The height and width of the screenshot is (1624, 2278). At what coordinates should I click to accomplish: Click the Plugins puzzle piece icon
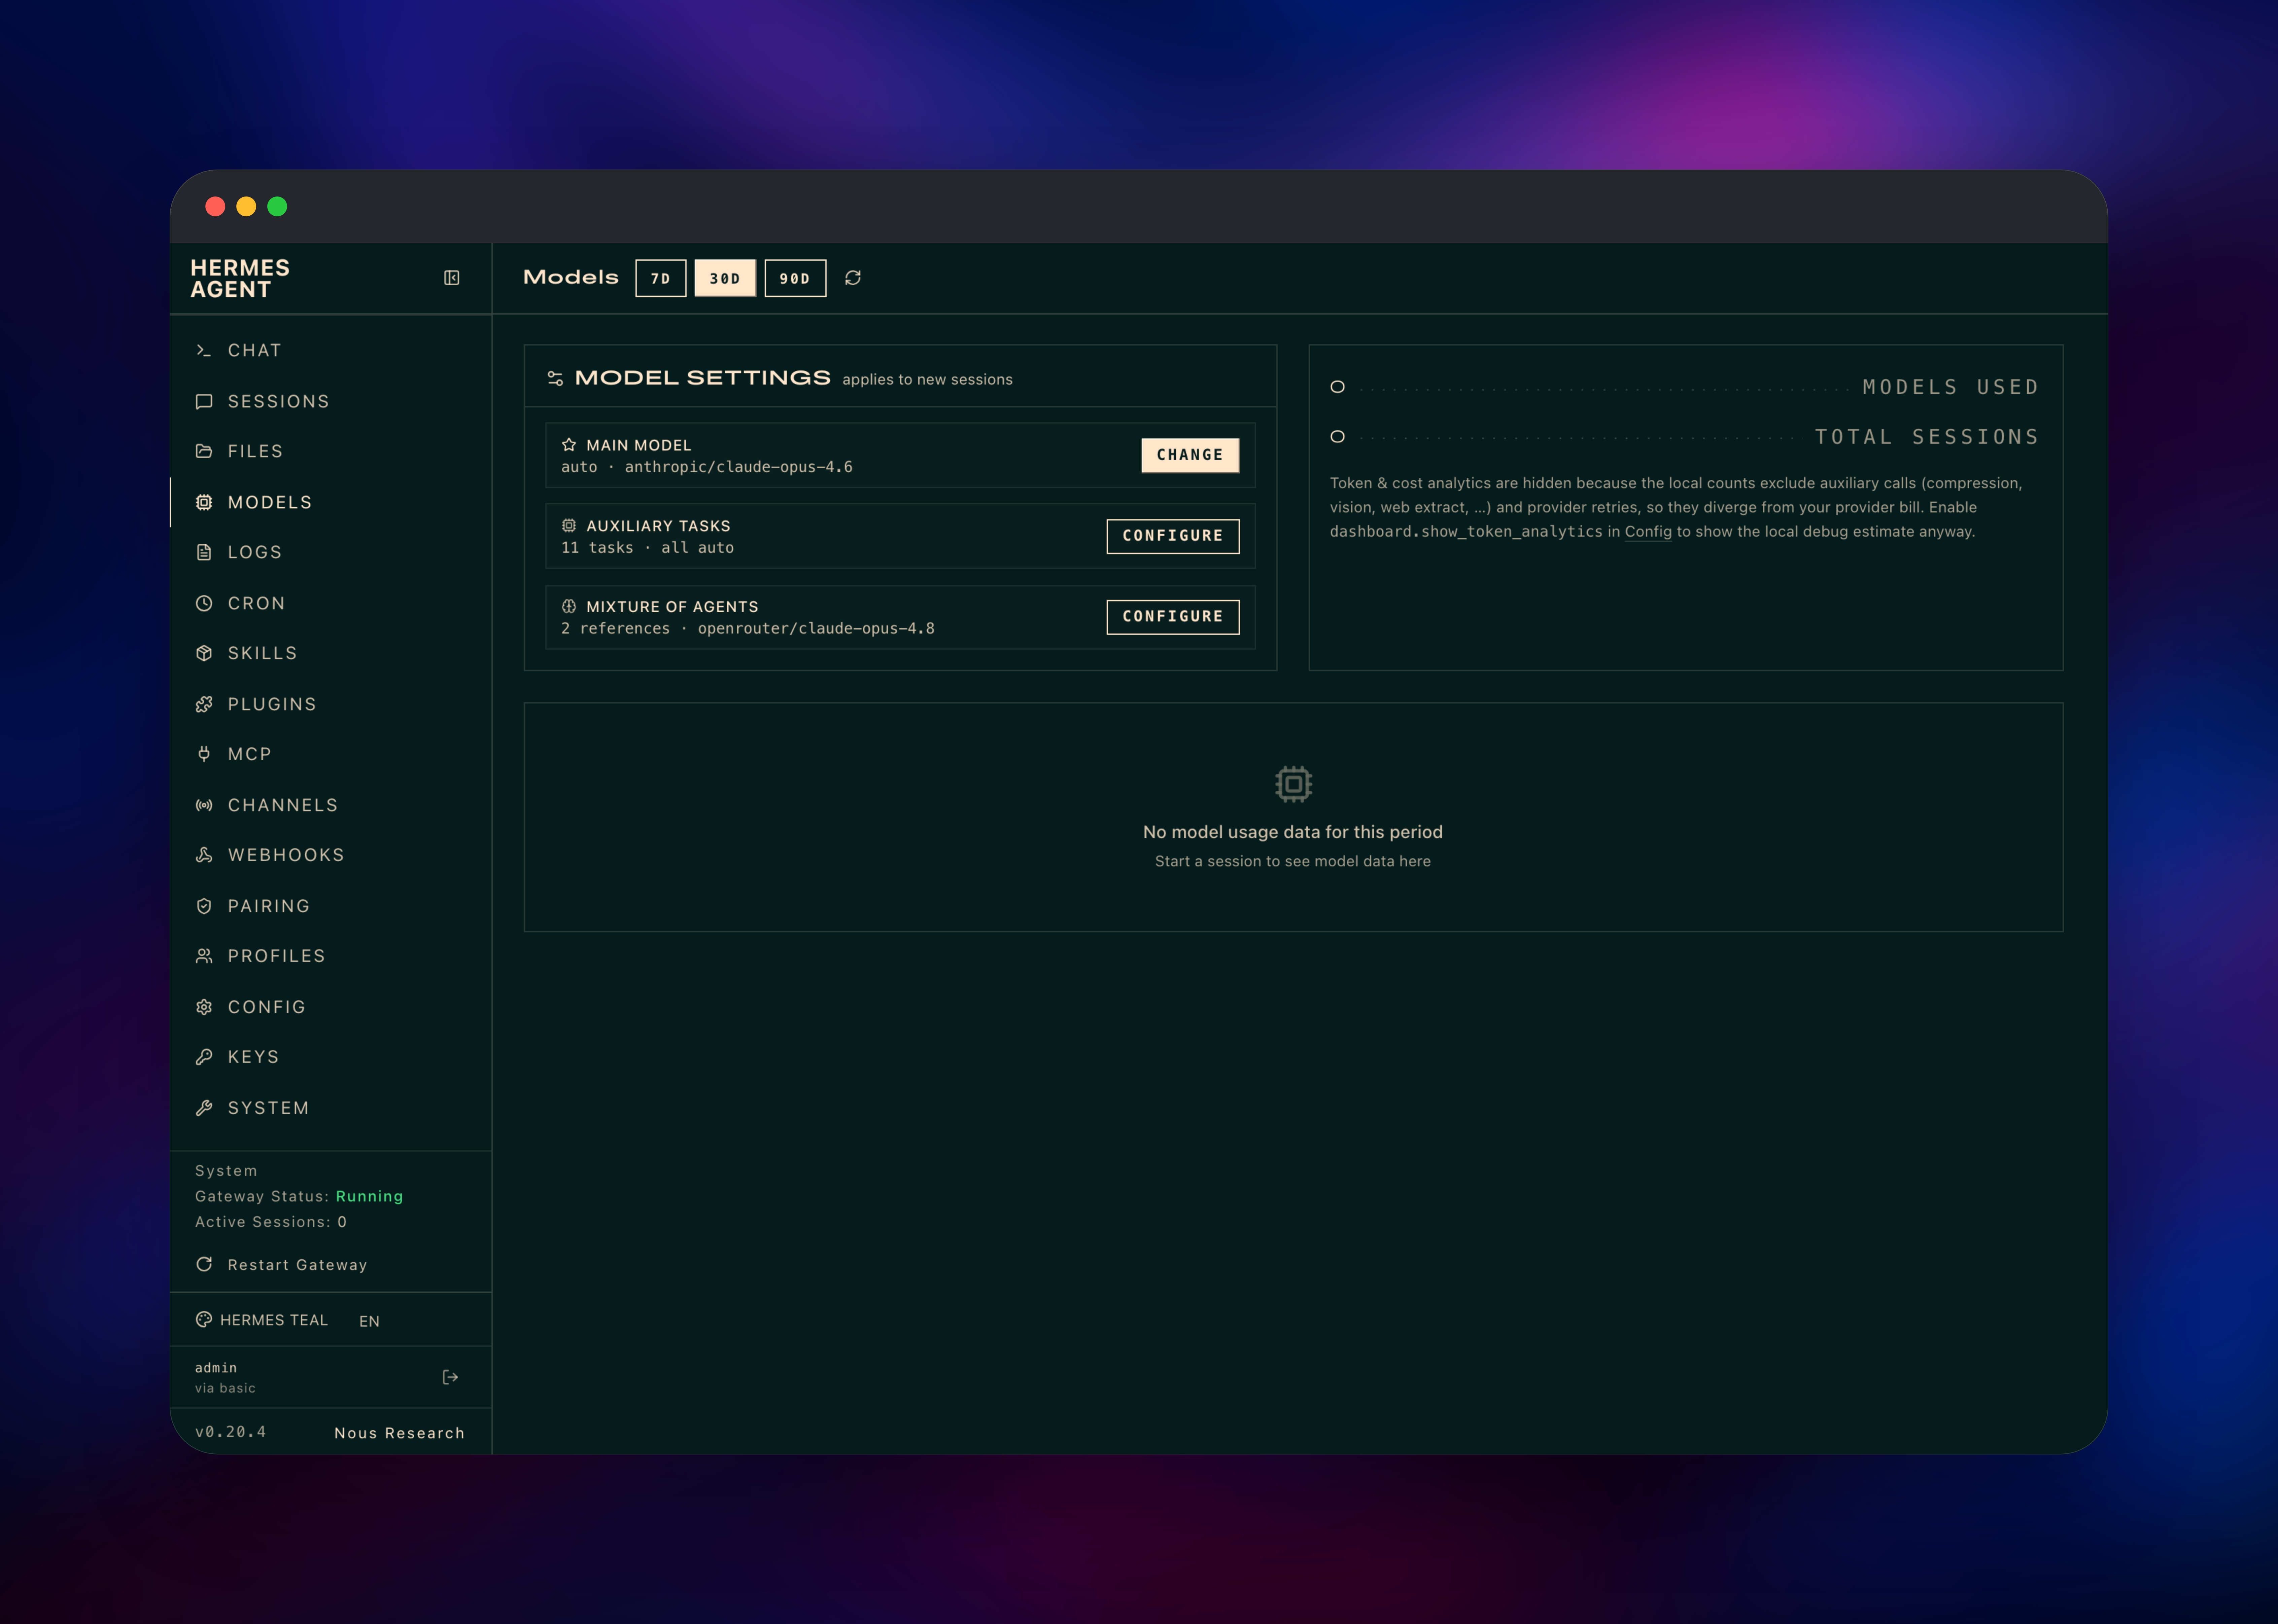point(204,704)
